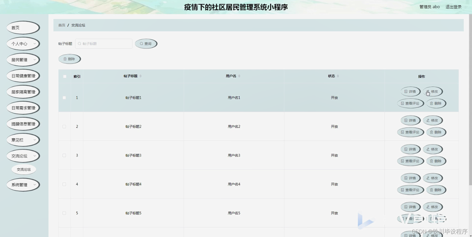Screen dimensions: 472x237
Task: Click 修改 for 帖子标题2
Action: click(432, 120)
